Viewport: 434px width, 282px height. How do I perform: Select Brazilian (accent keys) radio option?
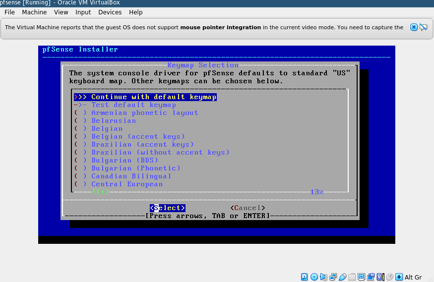[134, 145]
